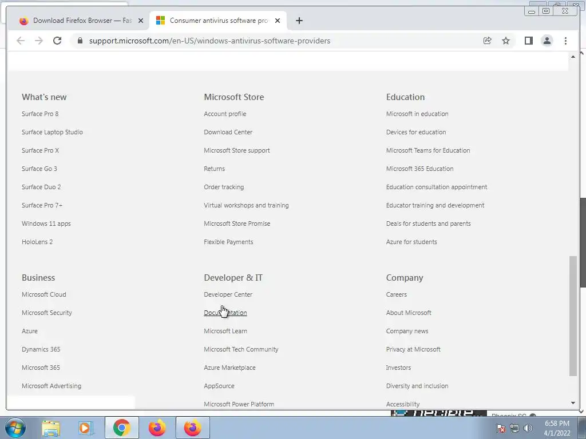
Task: Open the Action Center flag tray icon
Action: [501, 428]
